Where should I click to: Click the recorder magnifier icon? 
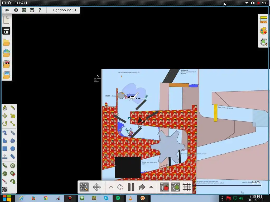click(9, 3)
